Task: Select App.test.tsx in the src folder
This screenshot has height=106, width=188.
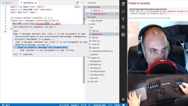Action: click(x=97, y=34)
